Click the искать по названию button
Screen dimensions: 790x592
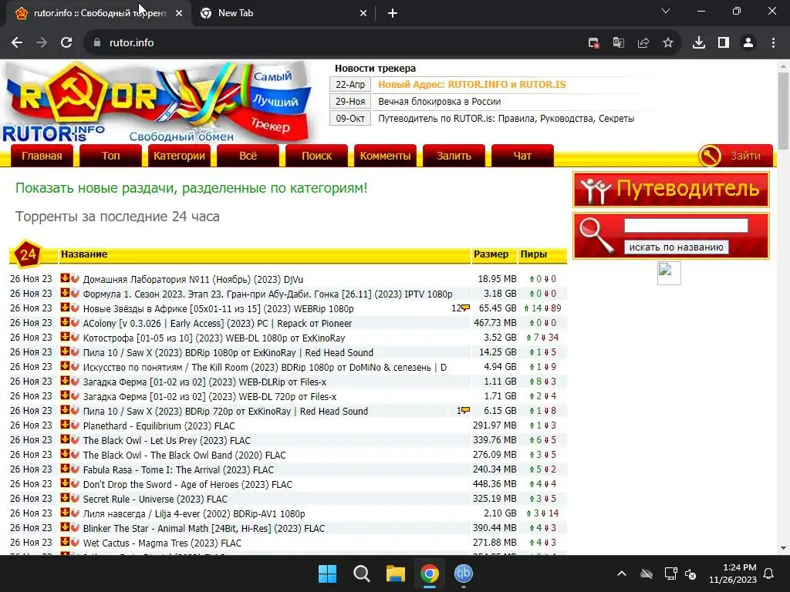pyautogui.click(x=676, y=247)
